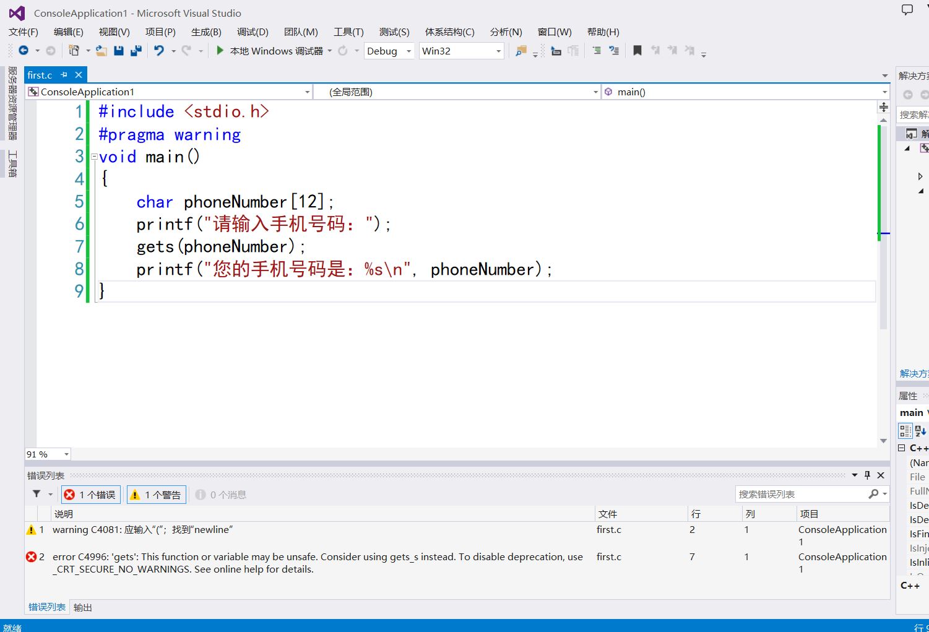929x632 pixels.
Task: Click the error list filter funnel icon
Action: [x=37, y=494]
